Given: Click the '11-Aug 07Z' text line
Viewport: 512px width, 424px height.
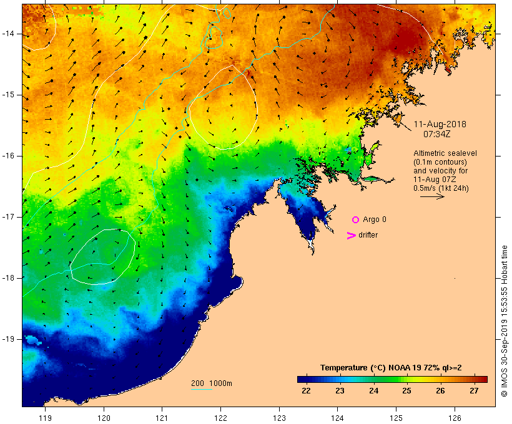Looking at the screenshot, I should [435, 180].
